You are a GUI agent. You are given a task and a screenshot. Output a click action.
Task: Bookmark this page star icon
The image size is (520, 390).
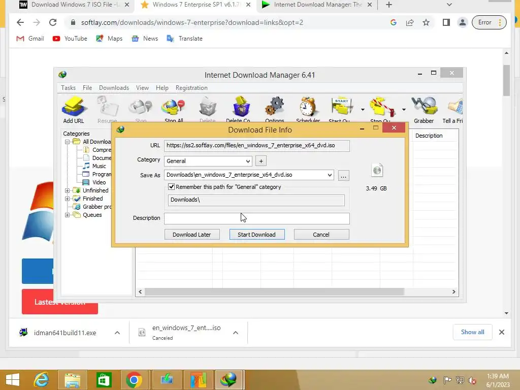pyautogui.click(x=426, y=22)
